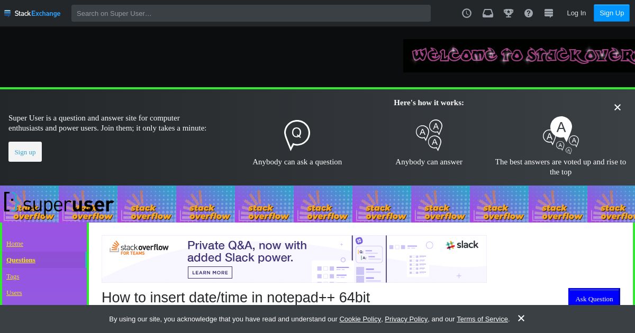635x333 pixels.
Task: Click the Search on Super User field
Action: pos(251,13)
